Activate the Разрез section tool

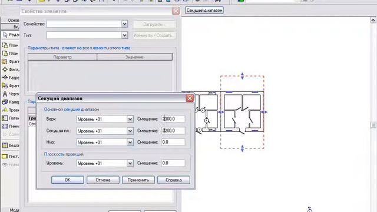point(11,78)
